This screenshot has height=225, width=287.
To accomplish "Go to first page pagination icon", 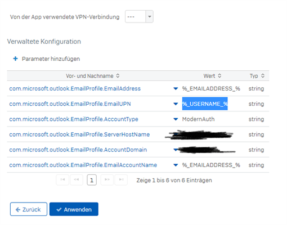I will 62,180.
